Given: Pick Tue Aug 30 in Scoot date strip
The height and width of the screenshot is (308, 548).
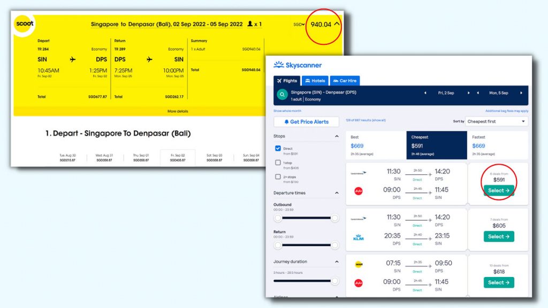Looking at the screenshot, I should click(68, 158).
